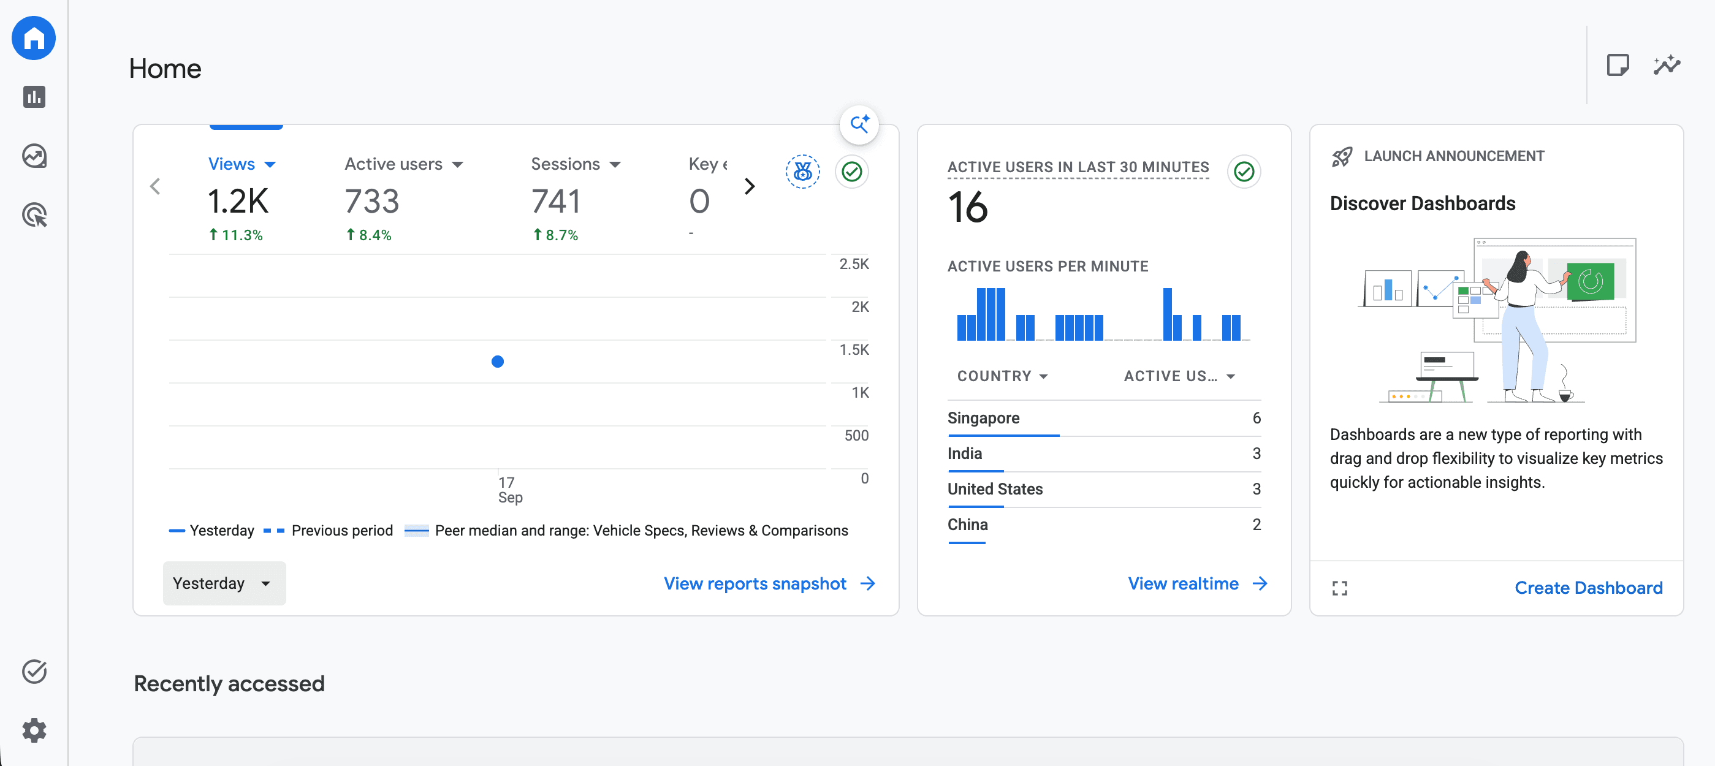Open the Explore sidebar icon
The width and height of the screenshot is (1715, 766).
pyautogui.click(x=34, y=156)
